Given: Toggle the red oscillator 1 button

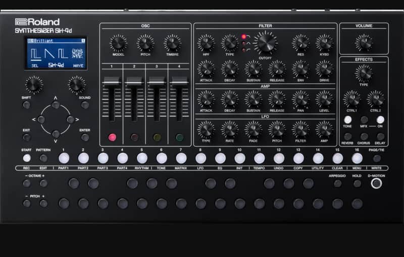Looking at the screenshot, I should (x=112, y=138).
